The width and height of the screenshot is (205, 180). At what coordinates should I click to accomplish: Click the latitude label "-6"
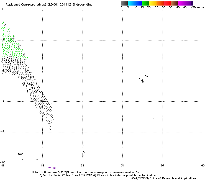coord(2,101)
